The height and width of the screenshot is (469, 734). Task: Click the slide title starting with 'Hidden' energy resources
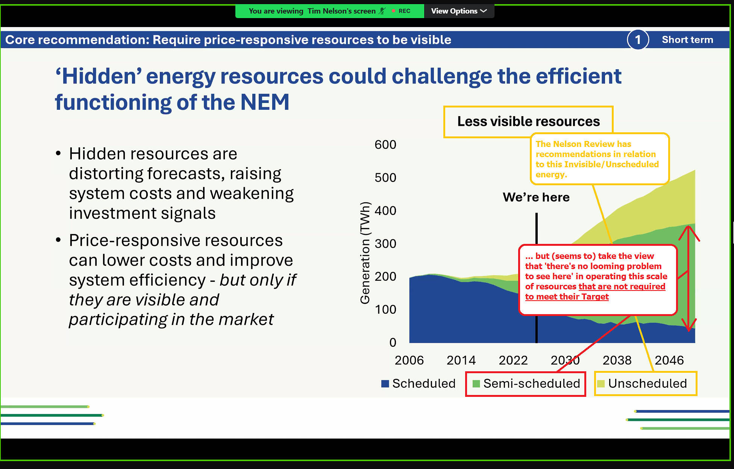tap(338, 89)
